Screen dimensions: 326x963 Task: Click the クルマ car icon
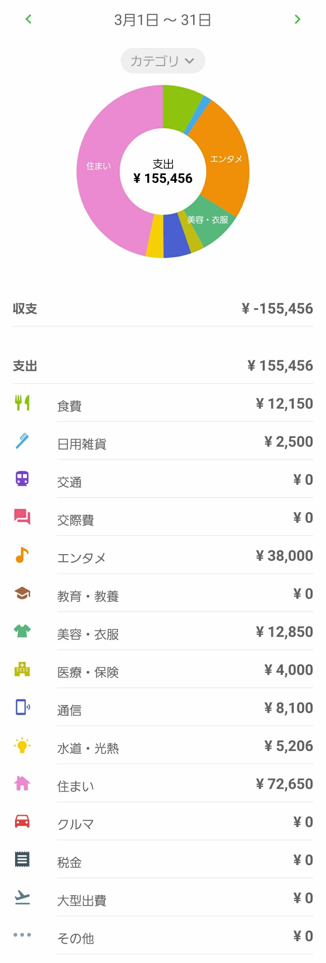[x=22, y=821]
